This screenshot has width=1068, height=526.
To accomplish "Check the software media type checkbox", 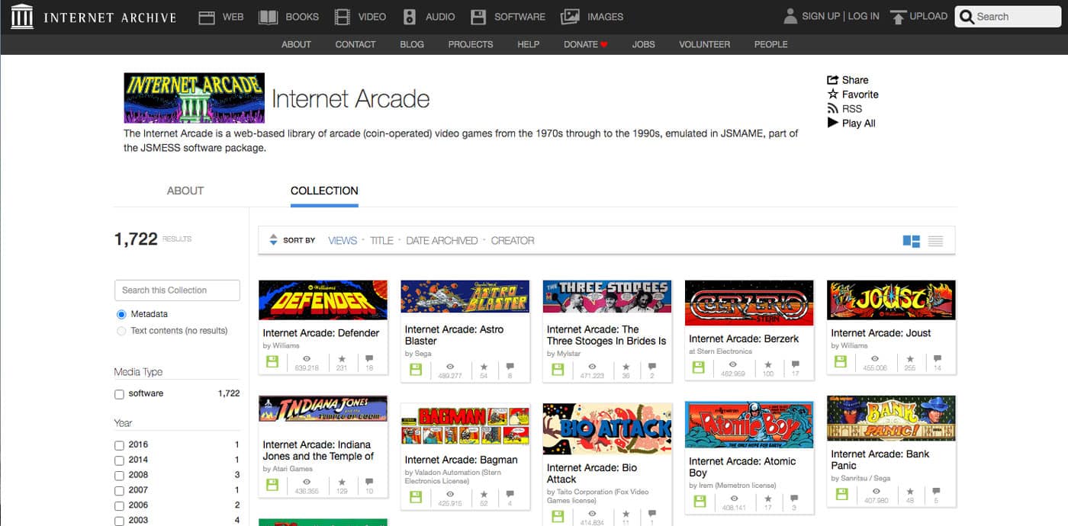I will point(119,394).
